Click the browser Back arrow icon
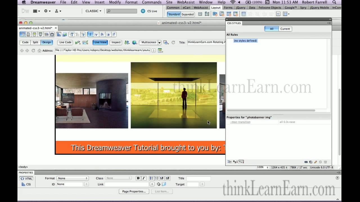This screenshot has height=202, width=360. [x=22, y=50]
